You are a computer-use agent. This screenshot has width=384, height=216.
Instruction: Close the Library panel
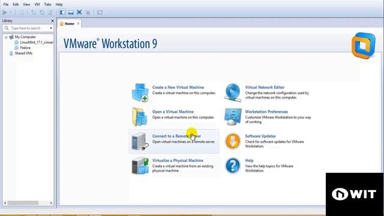point(52,21)
